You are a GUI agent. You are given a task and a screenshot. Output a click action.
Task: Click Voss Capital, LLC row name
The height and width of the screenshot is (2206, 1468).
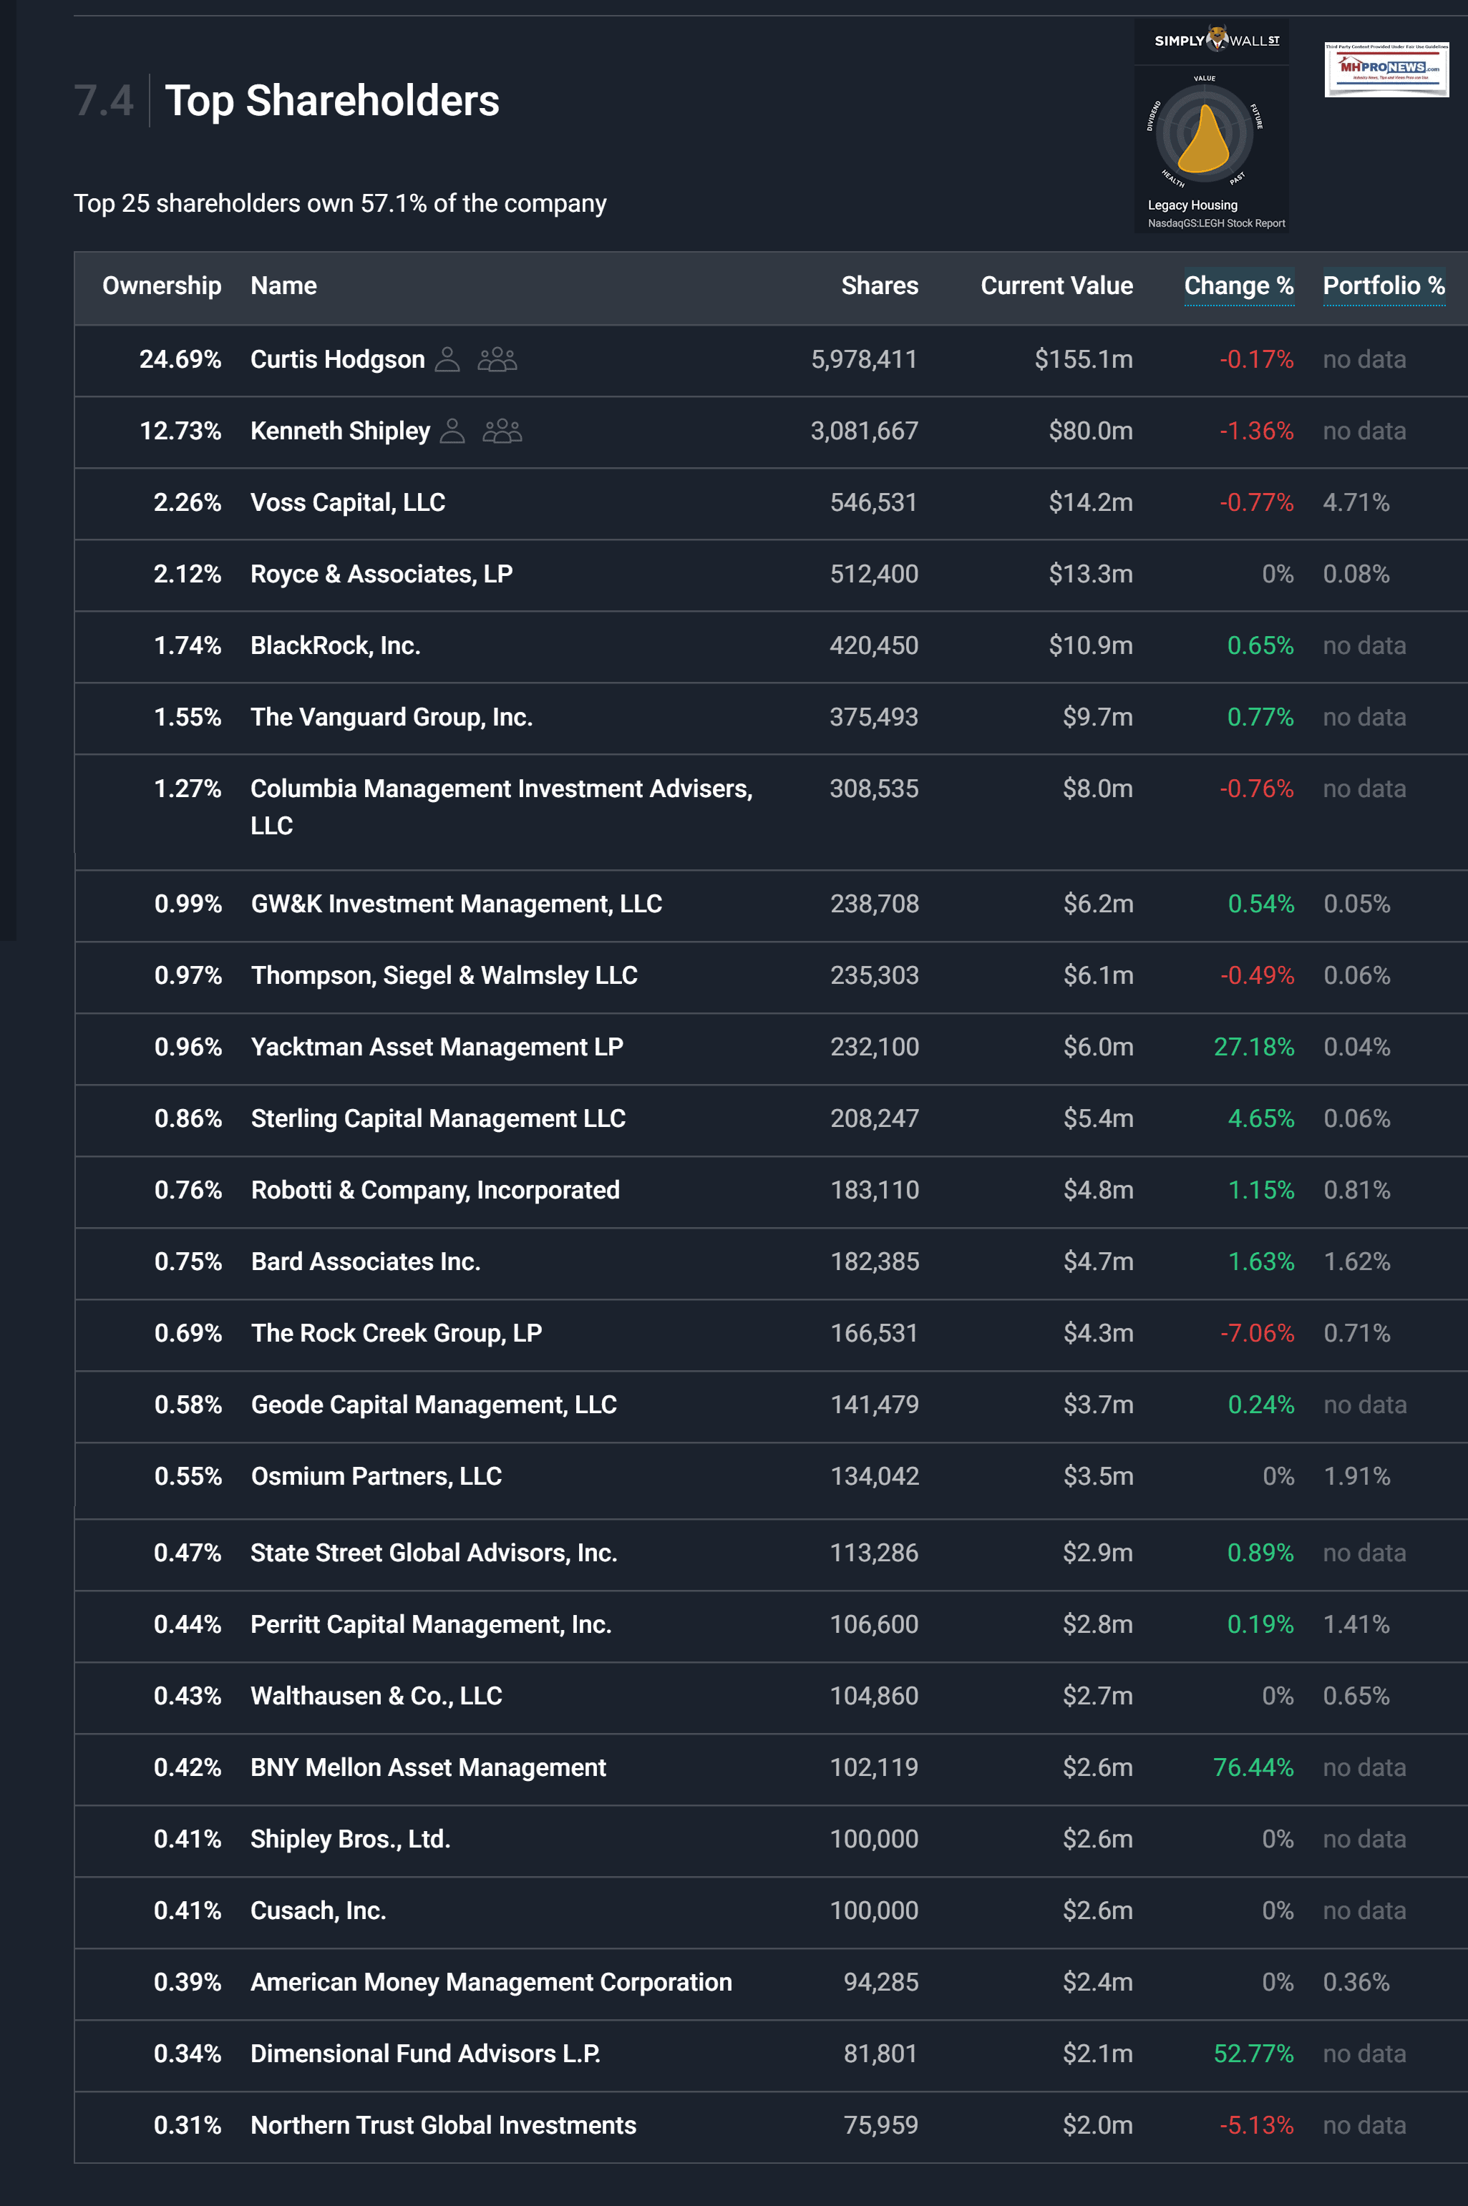(x=349, y=502)
